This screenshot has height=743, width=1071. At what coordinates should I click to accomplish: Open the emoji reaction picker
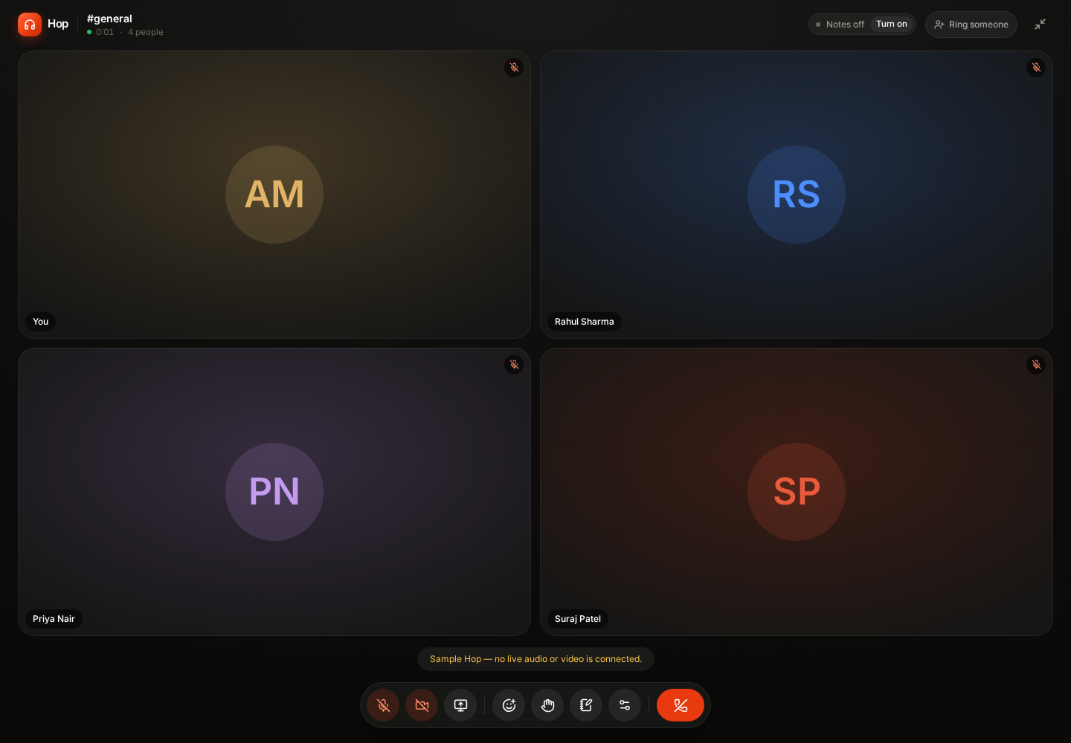pyautogui.click(x=509, y=705)
